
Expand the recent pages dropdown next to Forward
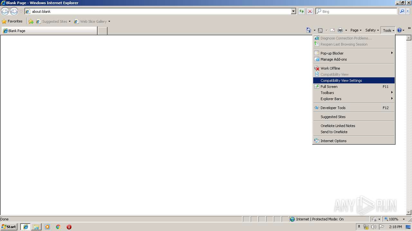[21, 12]
